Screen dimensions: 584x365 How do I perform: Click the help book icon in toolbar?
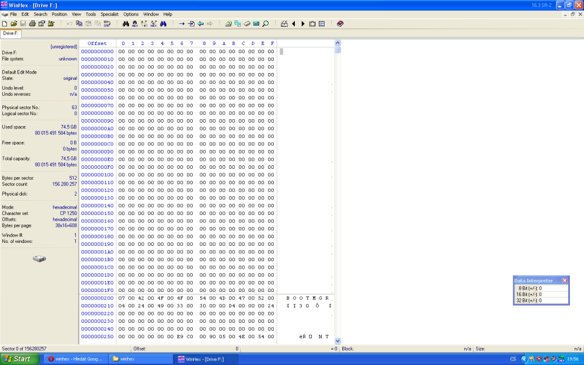[340, 23]
